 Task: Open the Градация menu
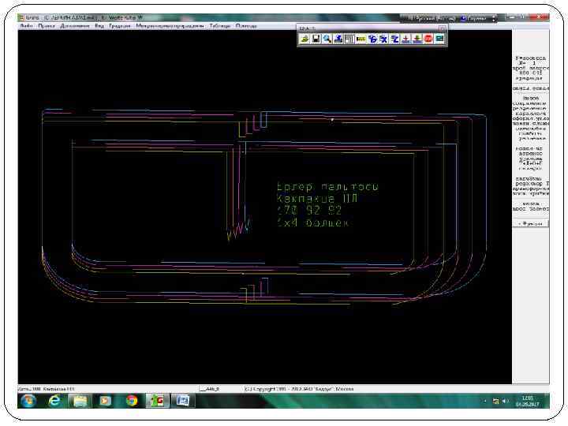120,26
